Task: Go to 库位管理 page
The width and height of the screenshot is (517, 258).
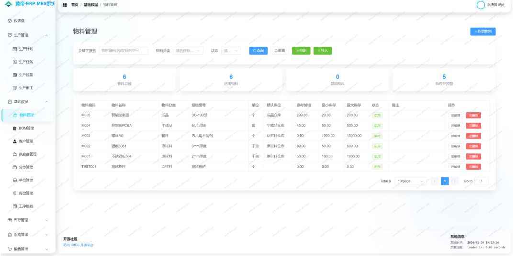Action: click(27, 193)
